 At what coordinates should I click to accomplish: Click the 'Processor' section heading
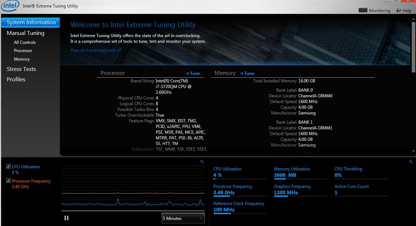click(113, 73)
